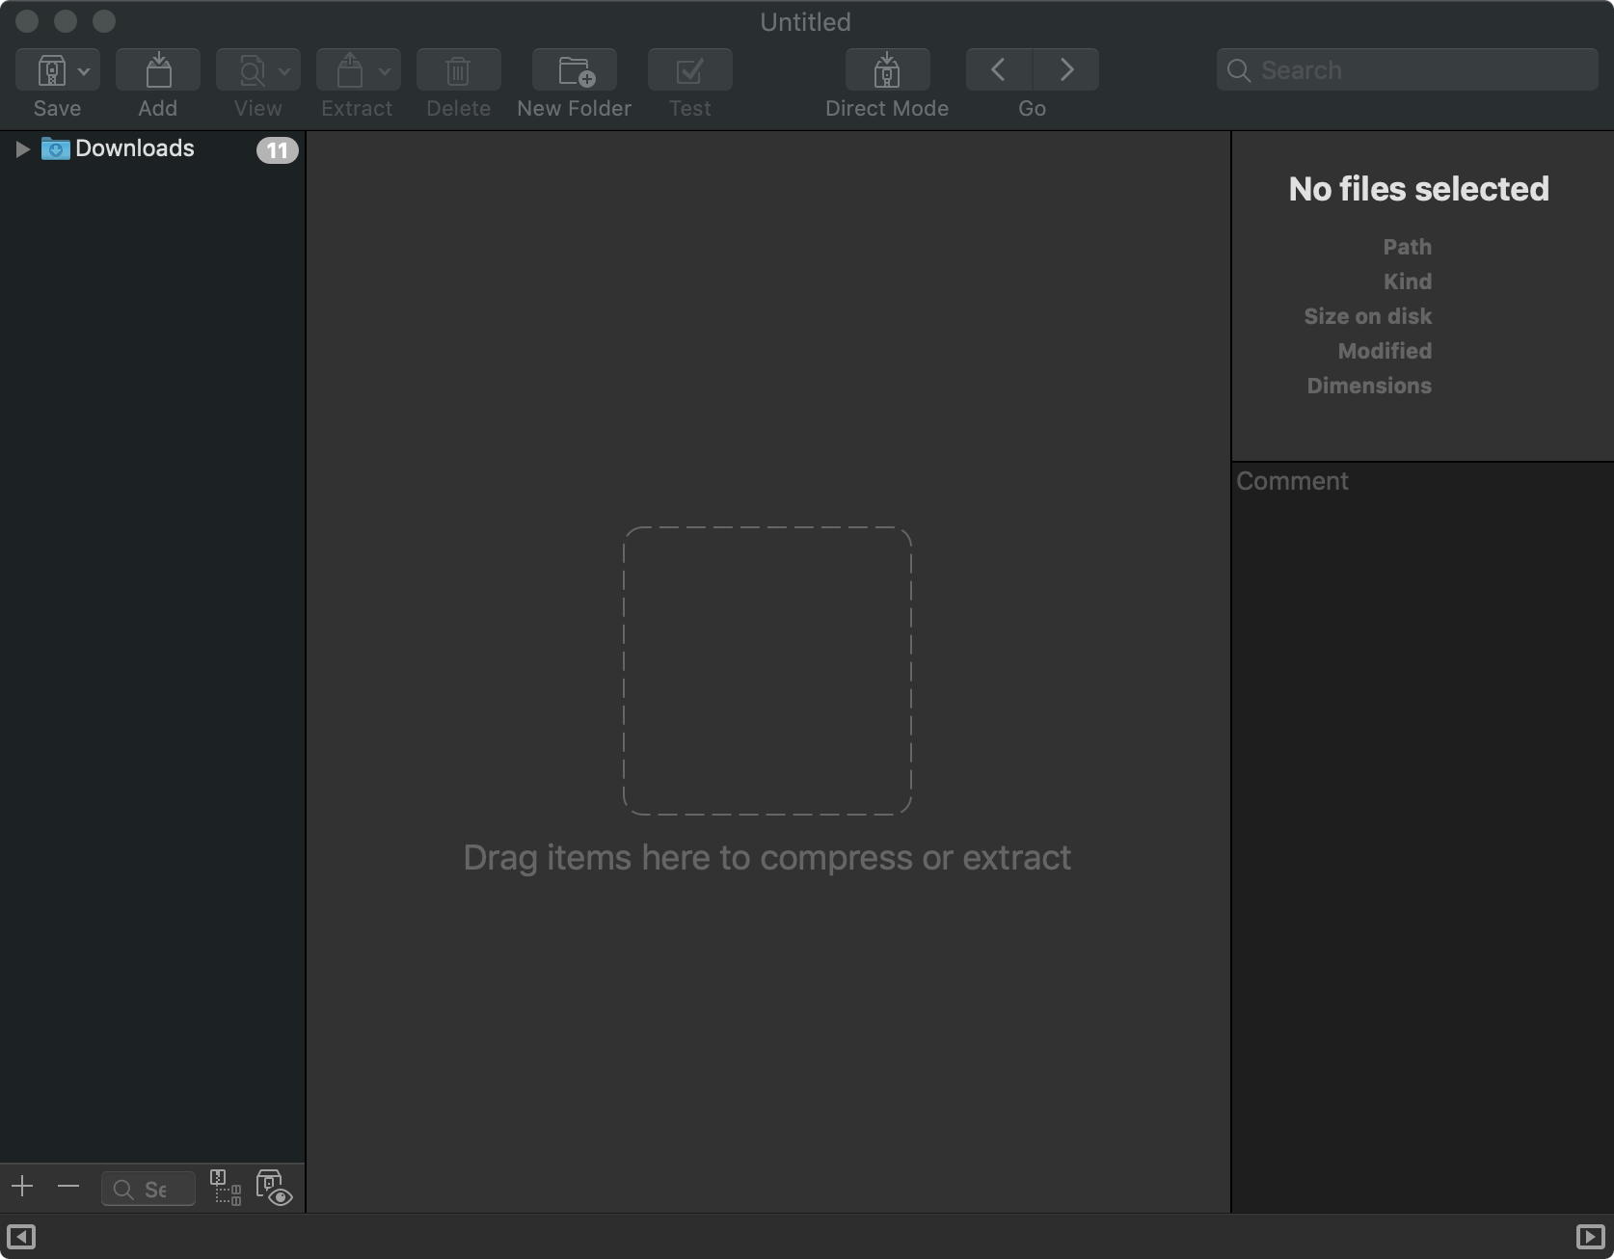Go back with left arrow

[x=999, y=70]
